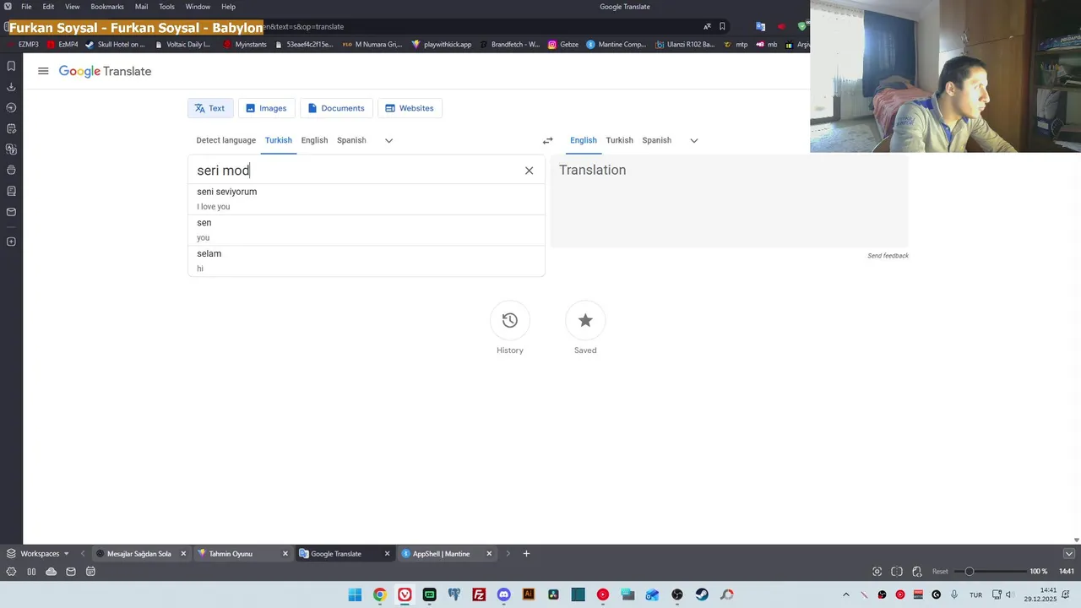Open the Vivaldi Notes side panel
The image size is (1081, 608).
pyautogui.click(x=11, y=128)
